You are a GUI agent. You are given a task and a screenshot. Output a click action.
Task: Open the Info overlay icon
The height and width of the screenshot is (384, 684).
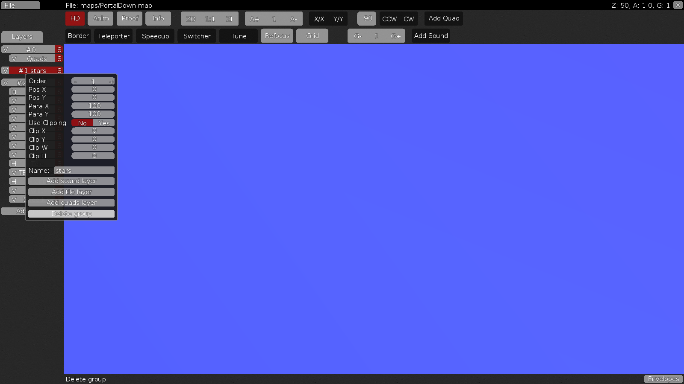point(158,18)
